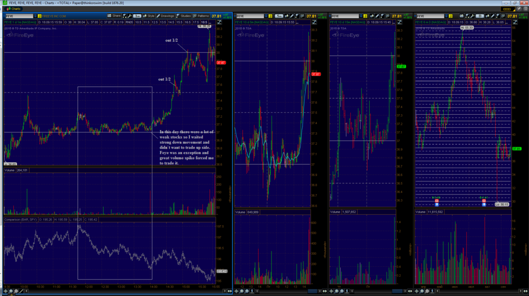Click Share icon in daily chart toolbar
The image size is (529, 296).
pos(461,16)
